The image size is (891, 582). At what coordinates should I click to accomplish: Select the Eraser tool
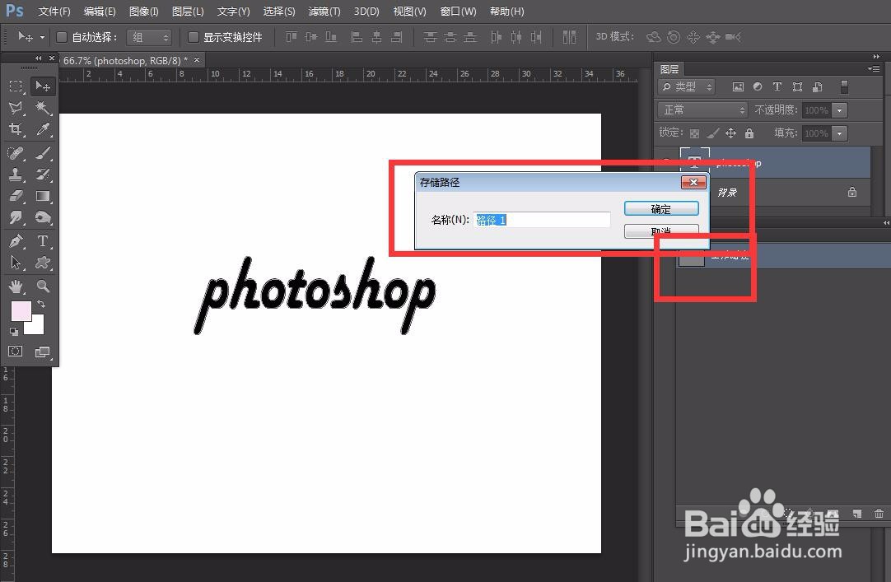(16, 196)
